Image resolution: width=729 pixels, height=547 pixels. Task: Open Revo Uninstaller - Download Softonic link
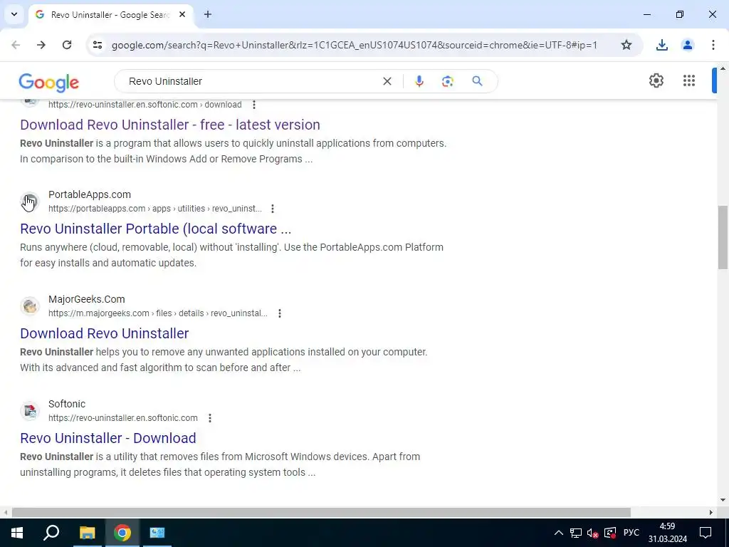108,438
